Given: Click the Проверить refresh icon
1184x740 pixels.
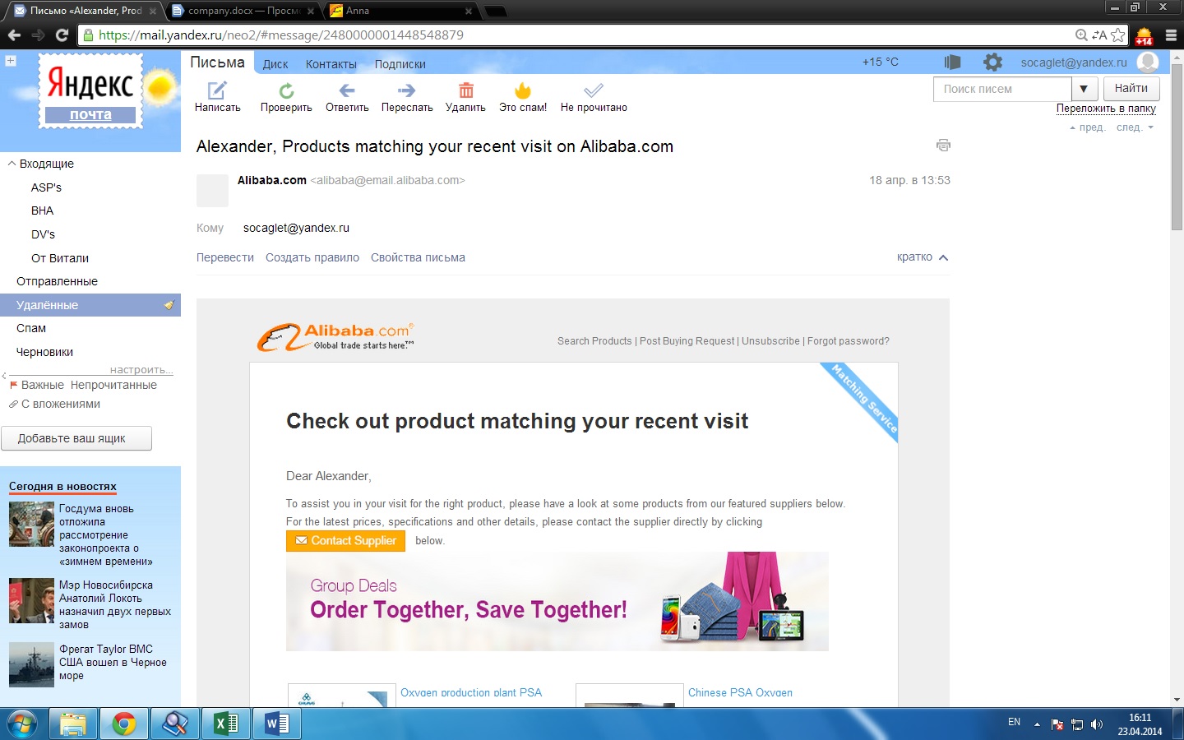Looking at the screenshot, I should coord(286,90).
